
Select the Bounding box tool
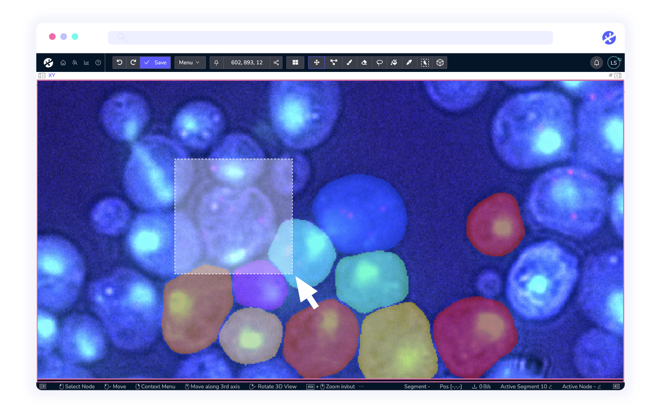440,62
